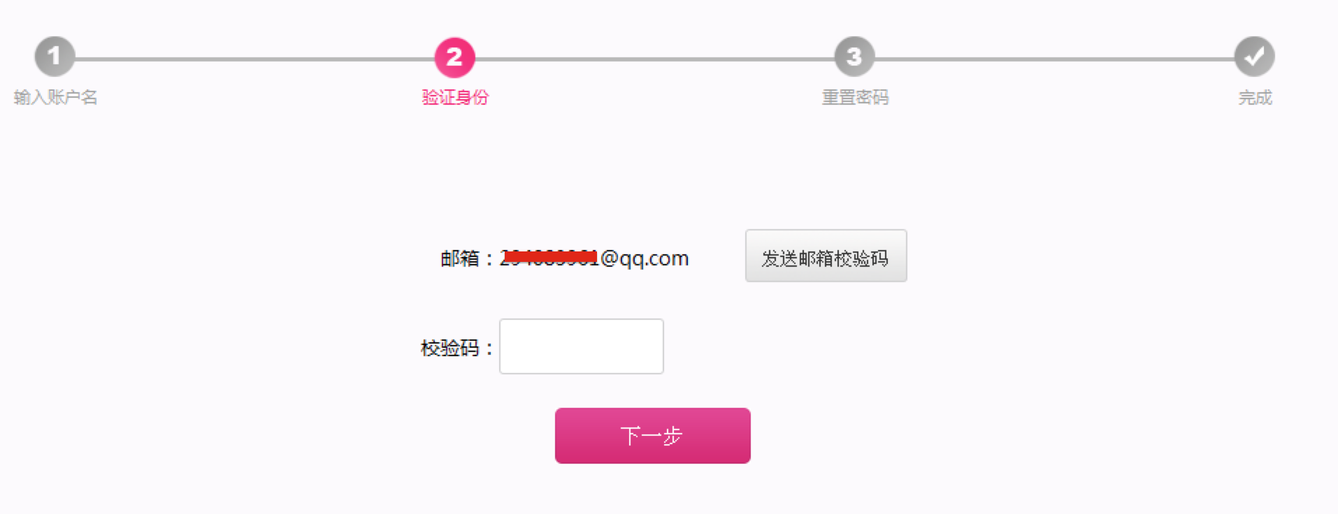Click progress line between steps 2 and 3

click(x=654, y=59)
